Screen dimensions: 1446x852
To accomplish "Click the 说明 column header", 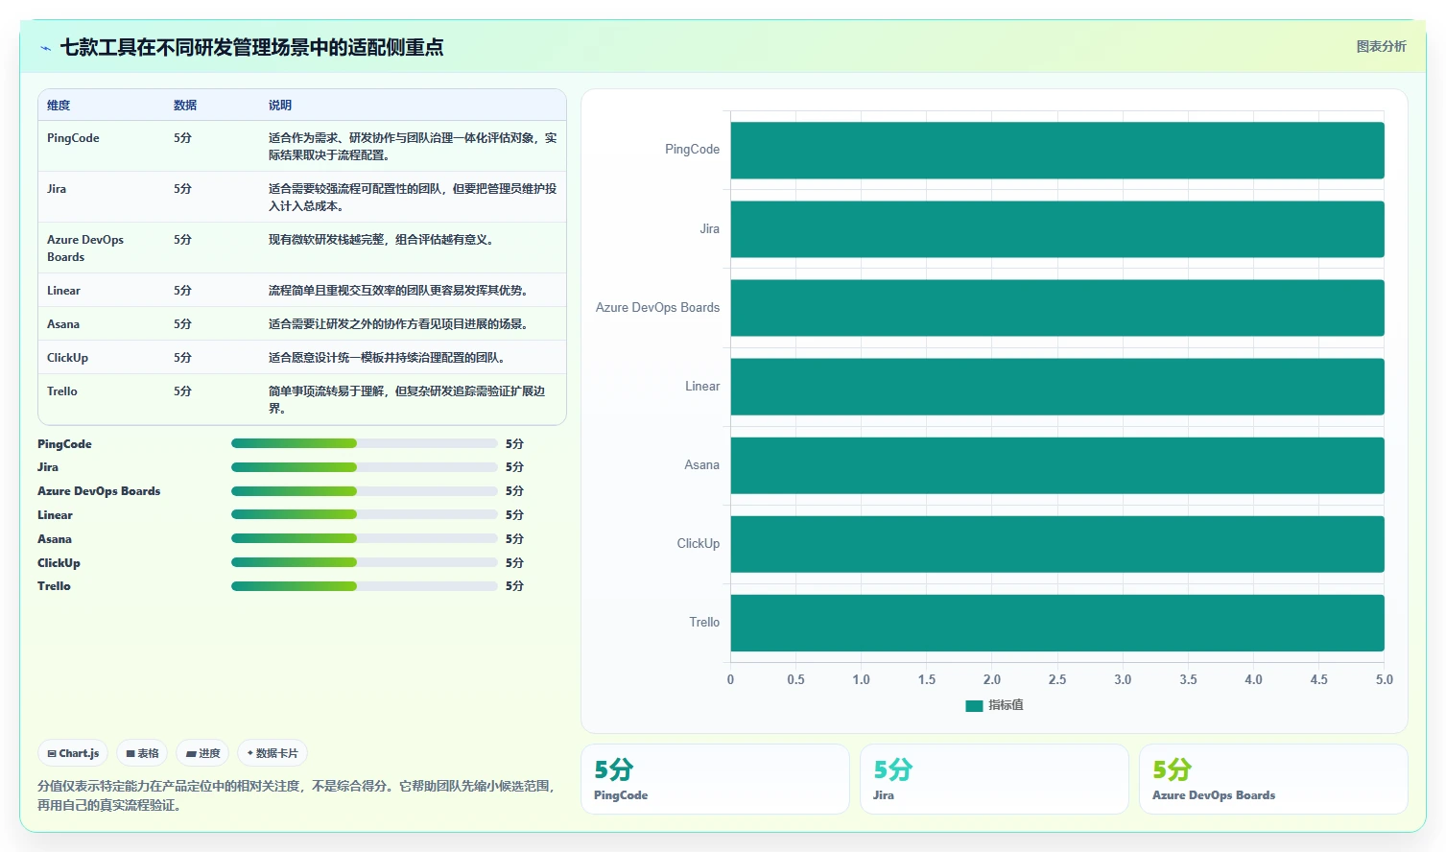I will (280, 106).
